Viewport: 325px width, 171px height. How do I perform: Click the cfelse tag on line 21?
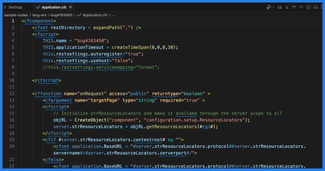[53, 159]
